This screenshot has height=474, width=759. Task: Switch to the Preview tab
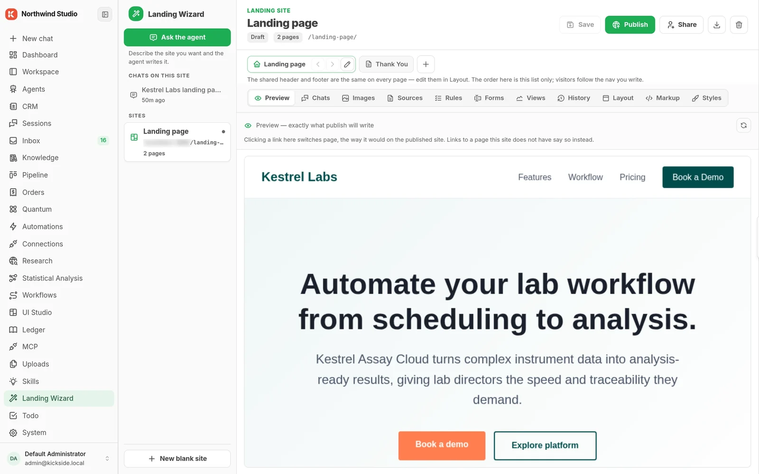pyautogui.click(x=272, y=98)
